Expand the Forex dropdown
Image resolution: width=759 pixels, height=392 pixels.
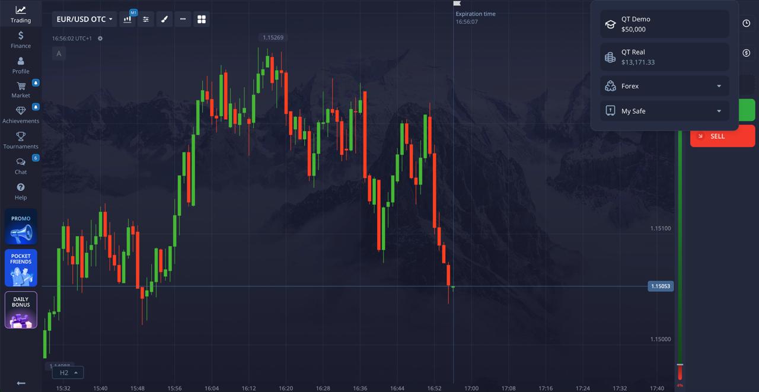[x=664, y=86]
